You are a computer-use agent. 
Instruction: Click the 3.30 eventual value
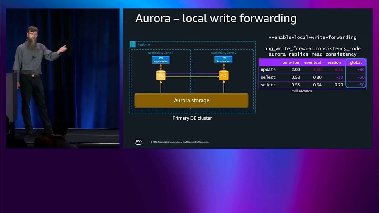tap(317, 69)
